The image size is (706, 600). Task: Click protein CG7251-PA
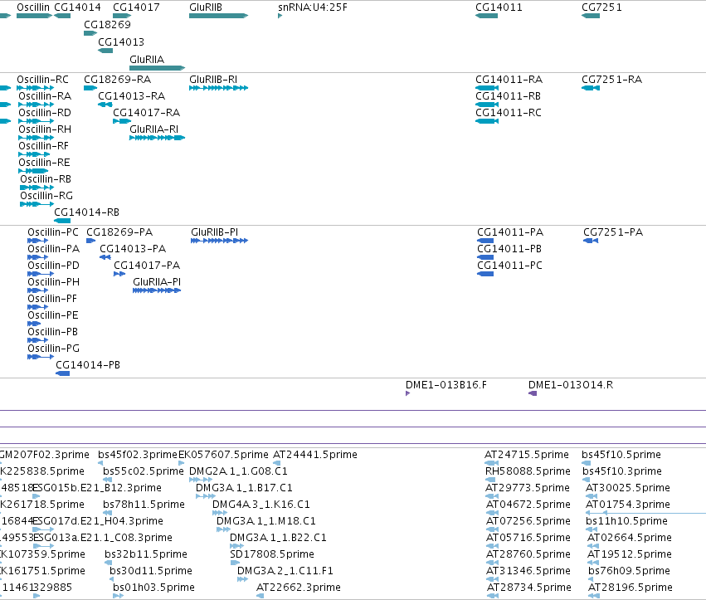[x=613, y=232]
